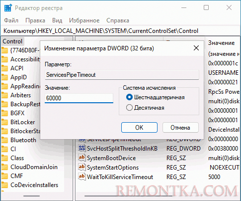Viewport: 241px width, 201px height.
Task: Click the SystemStartOptions string value icon
Action: click(82, 167)
